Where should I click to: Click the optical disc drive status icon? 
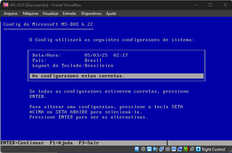(143, 149)
